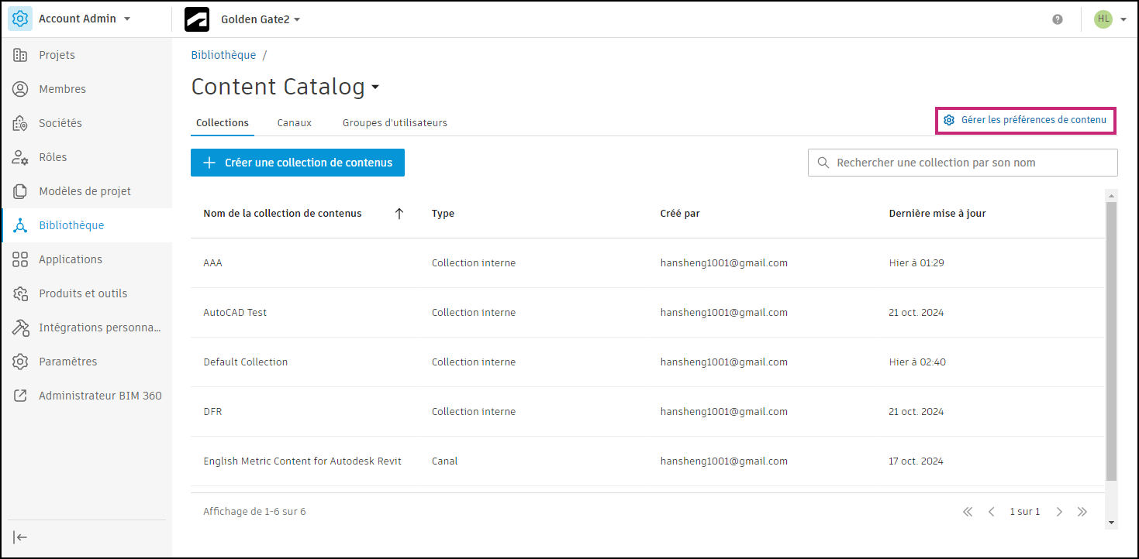Click the Paramètres gear icon
The width and height of the screenshot is (1139, 559).
coord(20,362)
